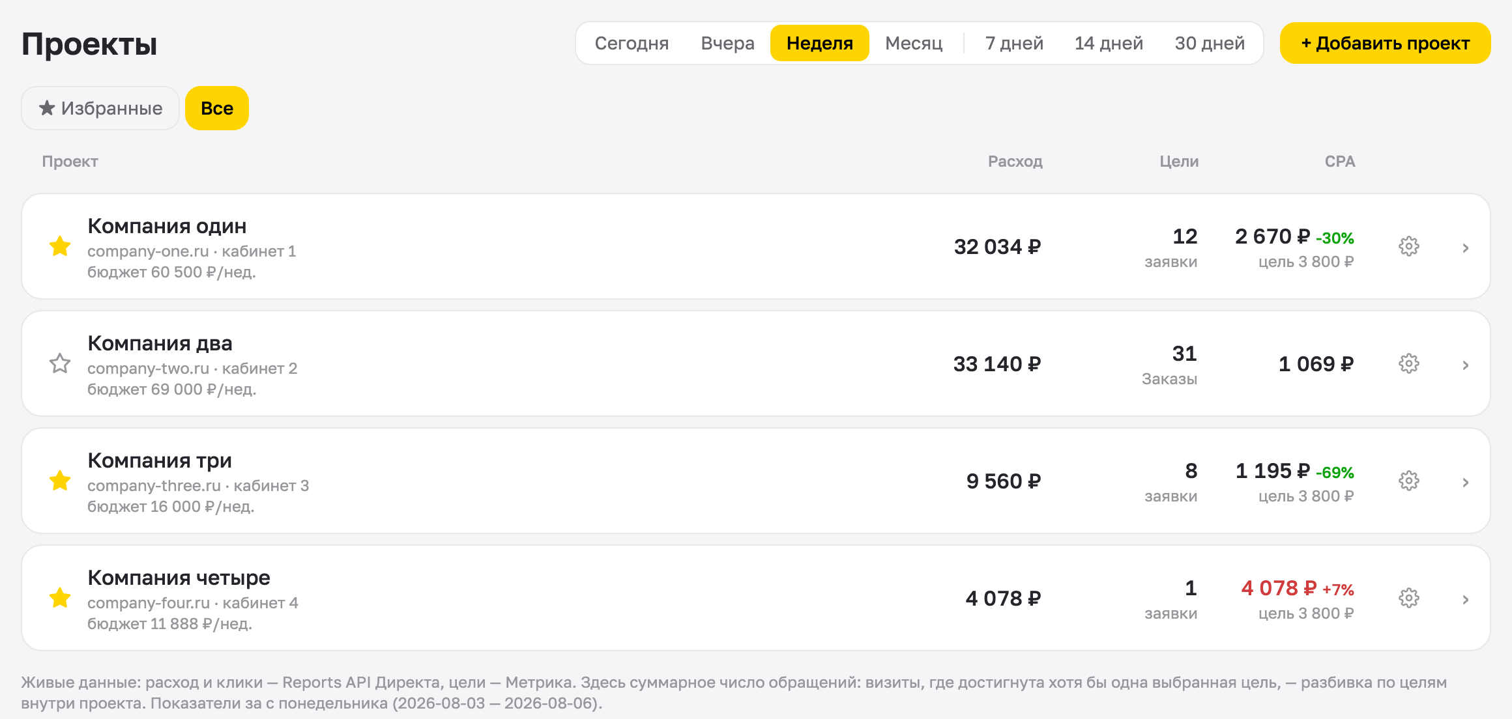
Task: Expand Компания два with right chevron
Action: pos(1465,365)
